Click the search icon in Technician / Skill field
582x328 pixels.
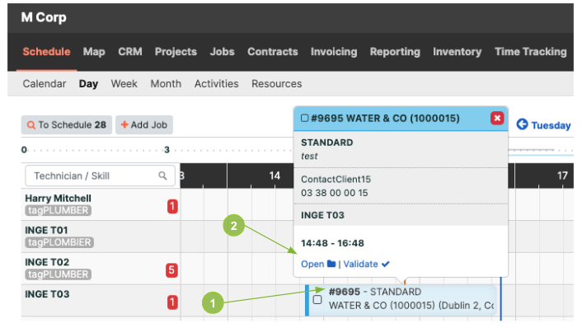click(x=162, y=176)
